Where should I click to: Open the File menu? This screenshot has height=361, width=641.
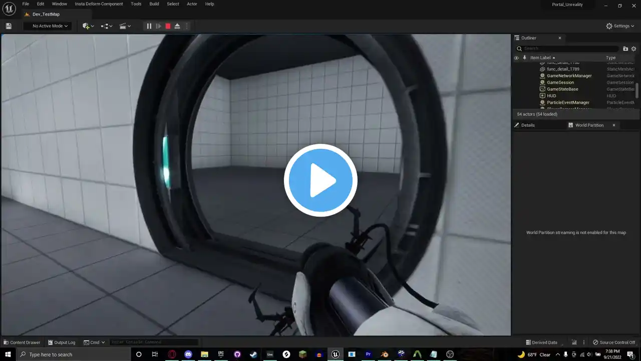tap(26, 4)
